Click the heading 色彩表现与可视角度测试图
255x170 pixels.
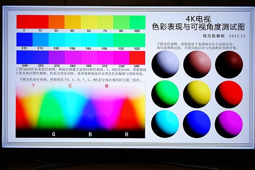tap(198, 27)
